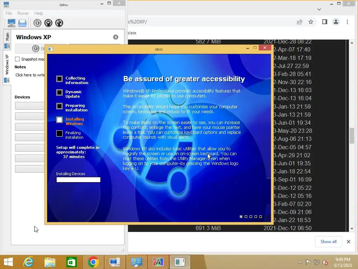Click the '2021-Dec-12 06:50' date entry
The width and height of the screenshot is (358, 269).
(x=288, y=228)
